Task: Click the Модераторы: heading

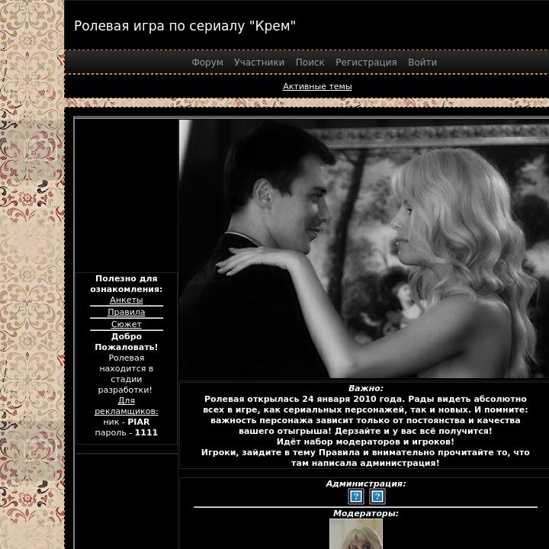Action: point(366,513)
